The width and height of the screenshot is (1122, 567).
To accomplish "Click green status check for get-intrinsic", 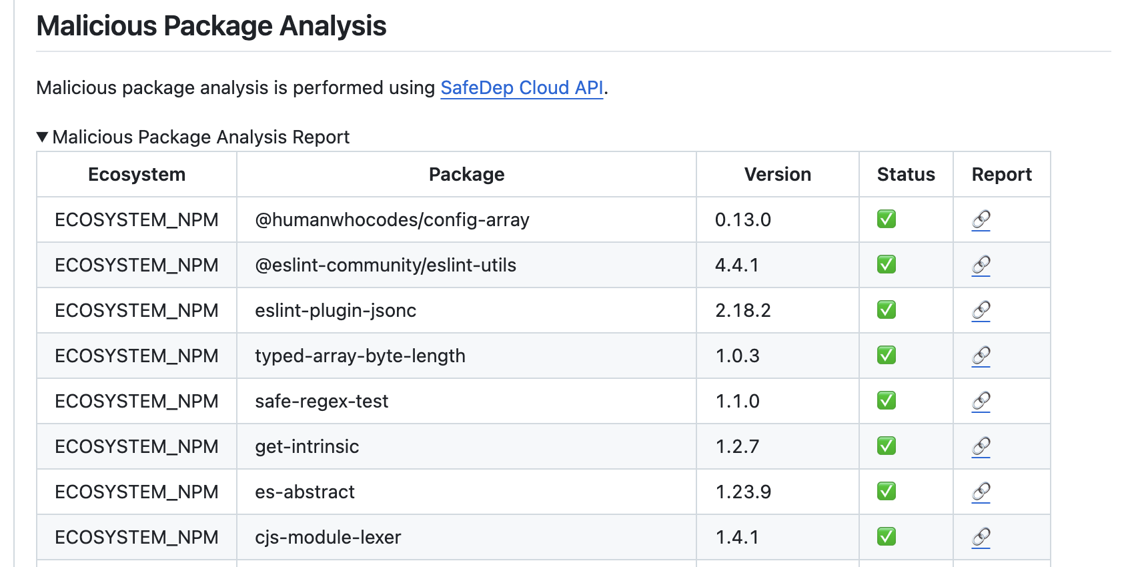I will (x=887, y=446).
